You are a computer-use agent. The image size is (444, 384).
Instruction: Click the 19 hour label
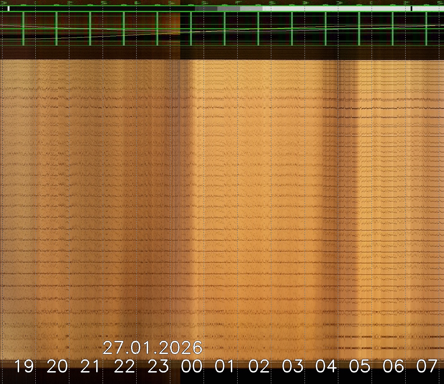coord(24,366)
